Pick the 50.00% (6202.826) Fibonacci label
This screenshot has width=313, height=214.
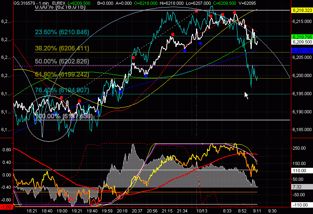[x=62, y=61]
